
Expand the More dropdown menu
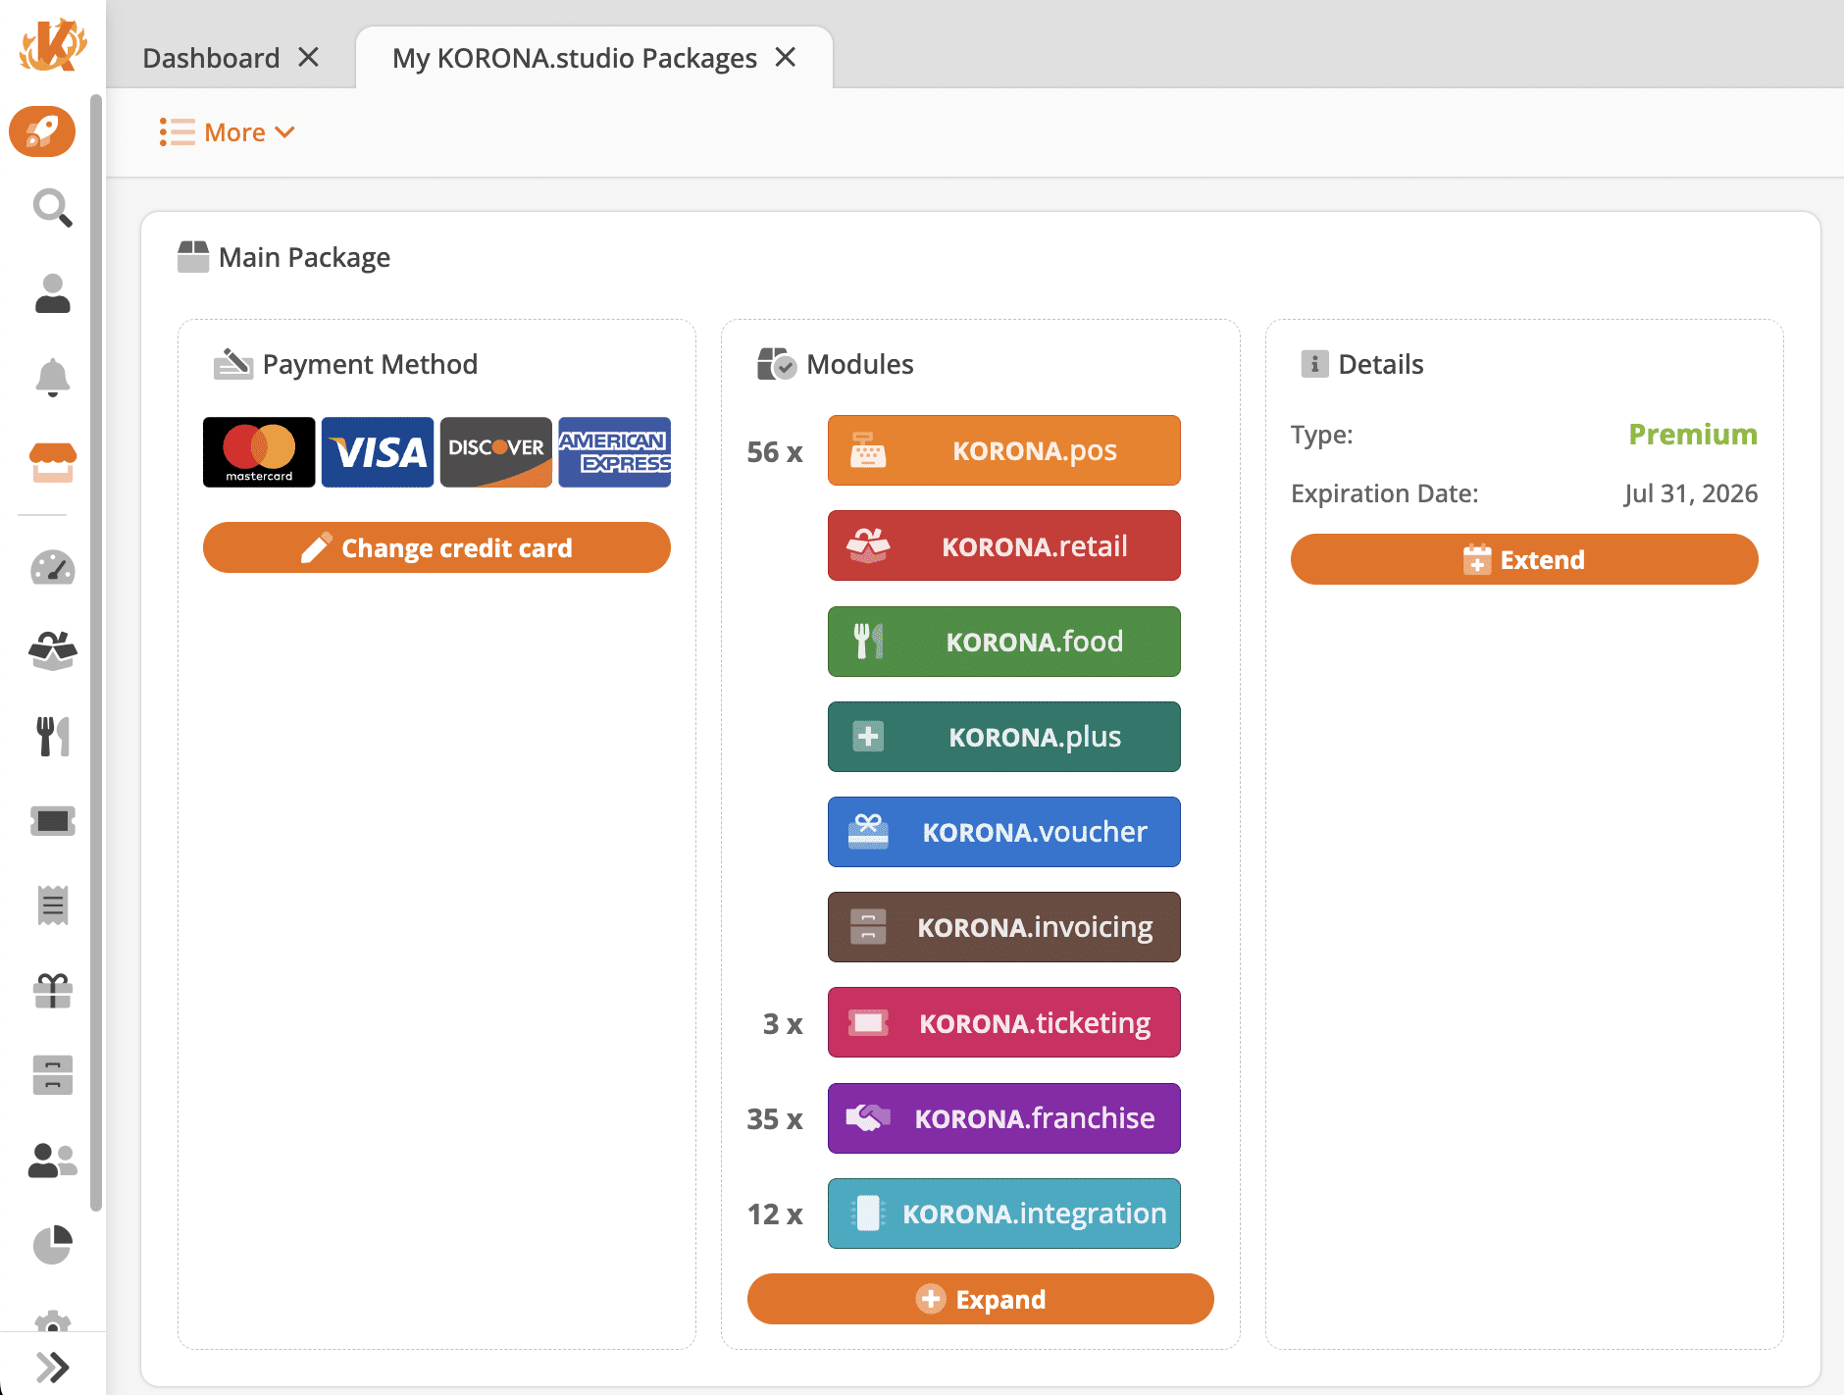[x=228, y=132]
